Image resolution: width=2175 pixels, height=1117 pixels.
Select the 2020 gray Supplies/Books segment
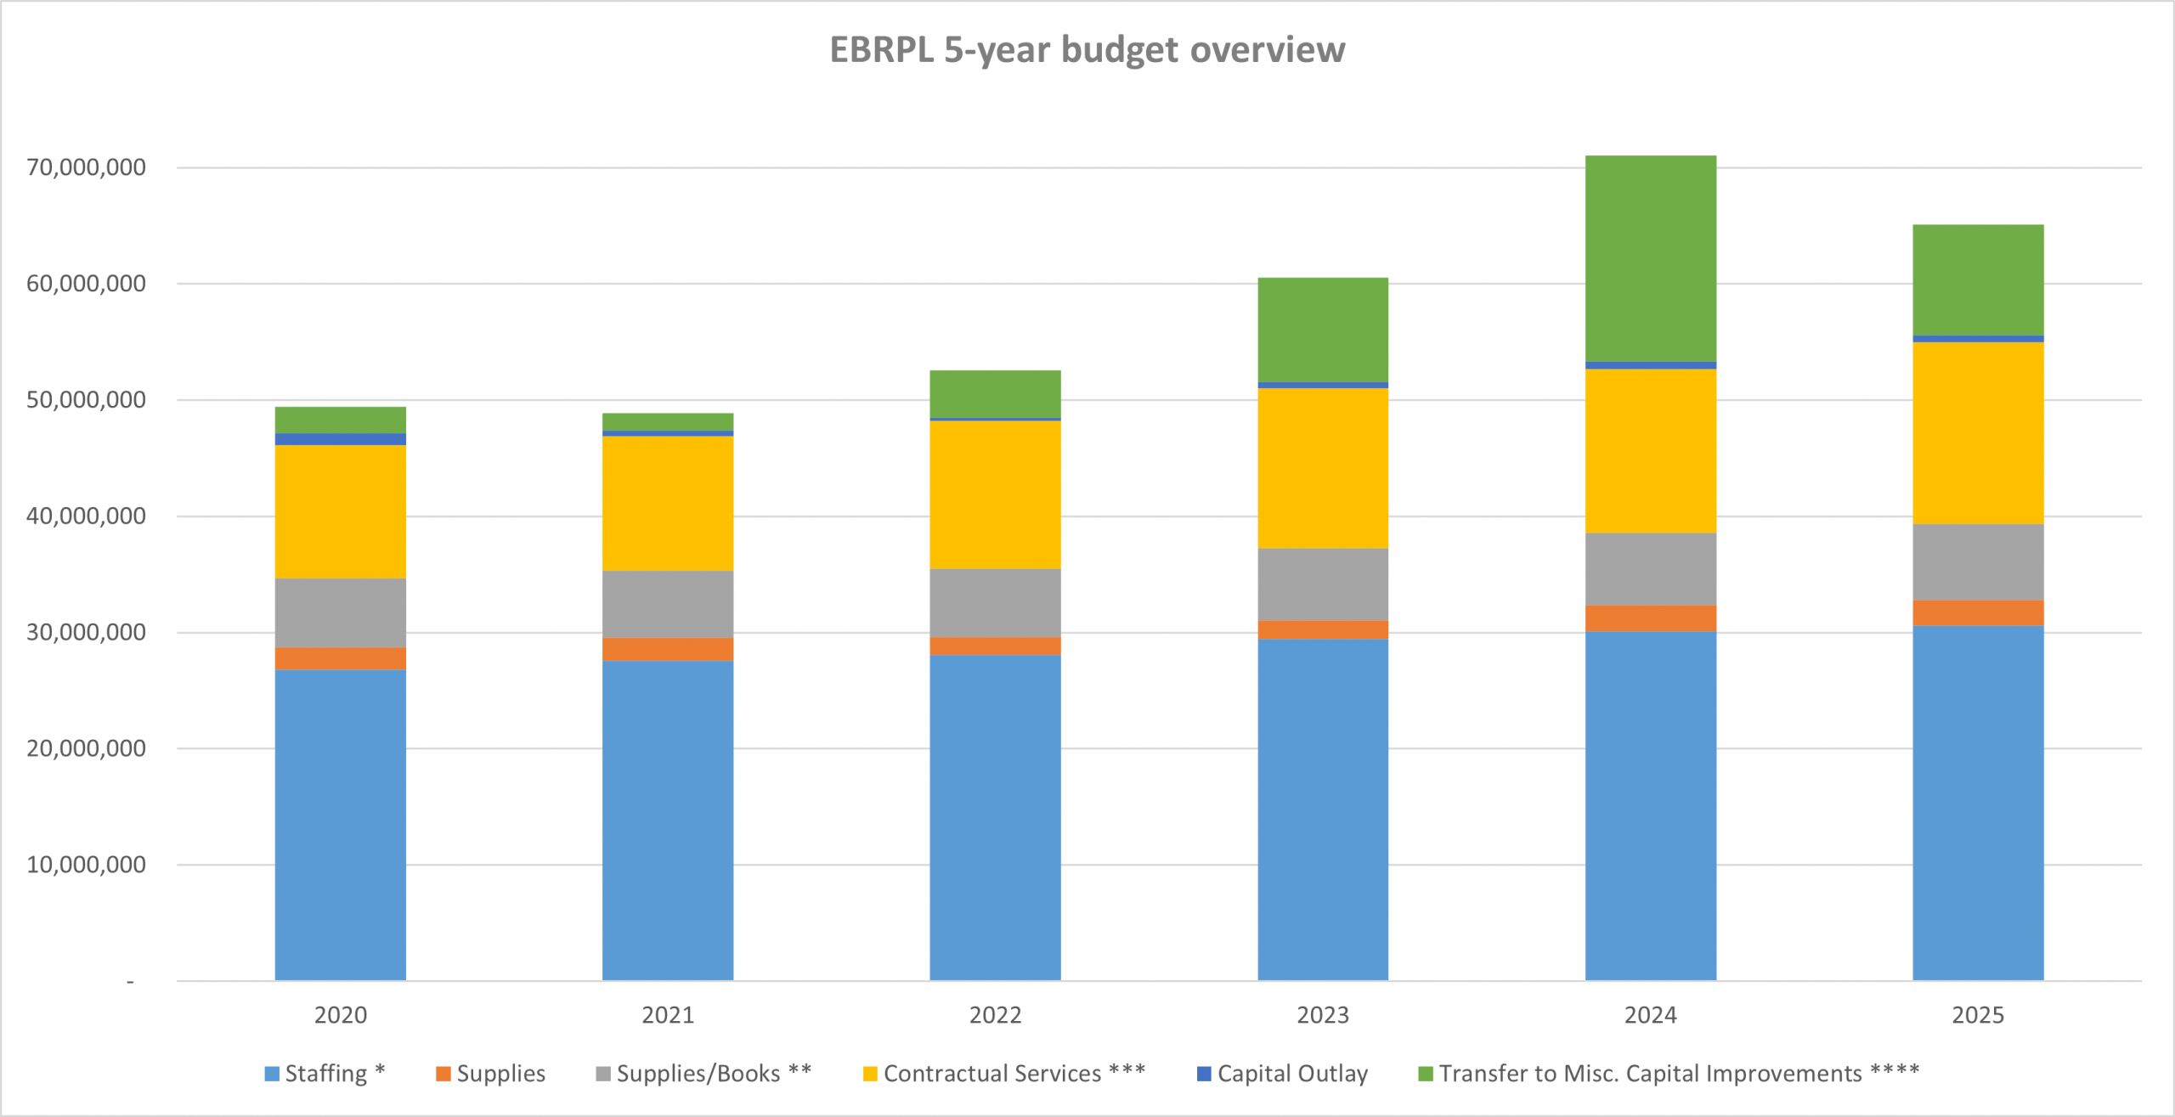pyautogui.click(x=341, y=613)
